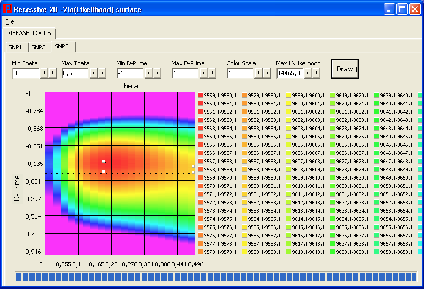
Task: Focus the Min Theta input field
Action: pos(26,73)
